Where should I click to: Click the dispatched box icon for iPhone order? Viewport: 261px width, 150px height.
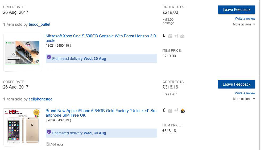pyautogui.click(x=170, y=111)
